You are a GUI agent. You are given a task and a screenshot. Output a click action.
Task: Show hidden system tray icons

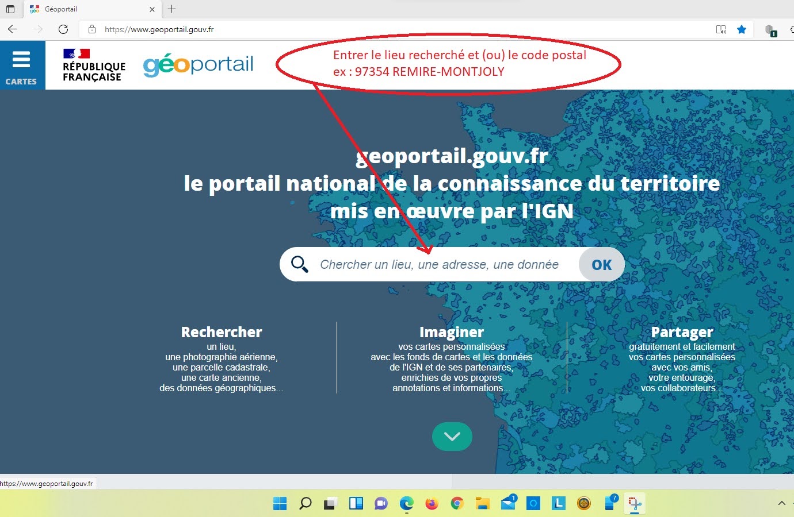pos(781,504)
